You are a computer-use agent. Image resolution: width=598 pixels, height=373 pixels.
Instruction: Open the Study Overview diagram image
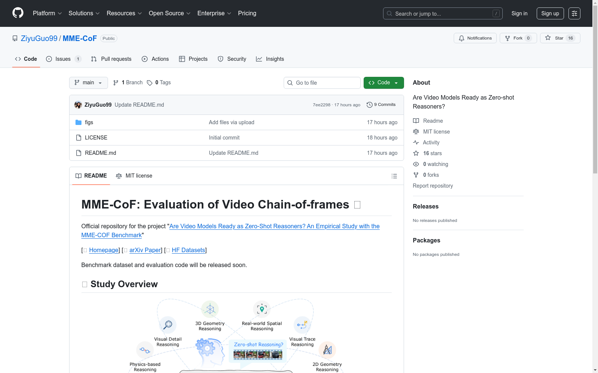236,336
